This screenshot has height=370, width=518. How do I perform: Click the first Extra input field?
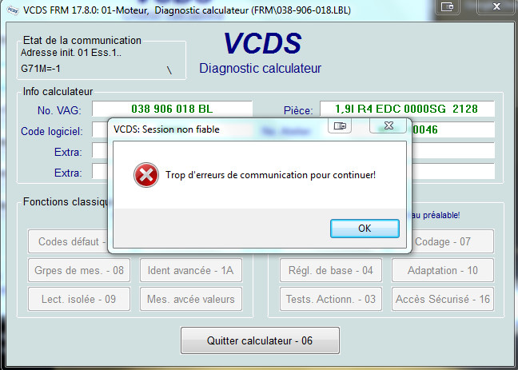[100, 150]
